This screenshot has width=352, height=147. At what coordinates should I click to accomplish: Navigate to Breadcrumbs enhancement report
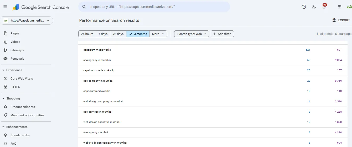pos(20,135)
